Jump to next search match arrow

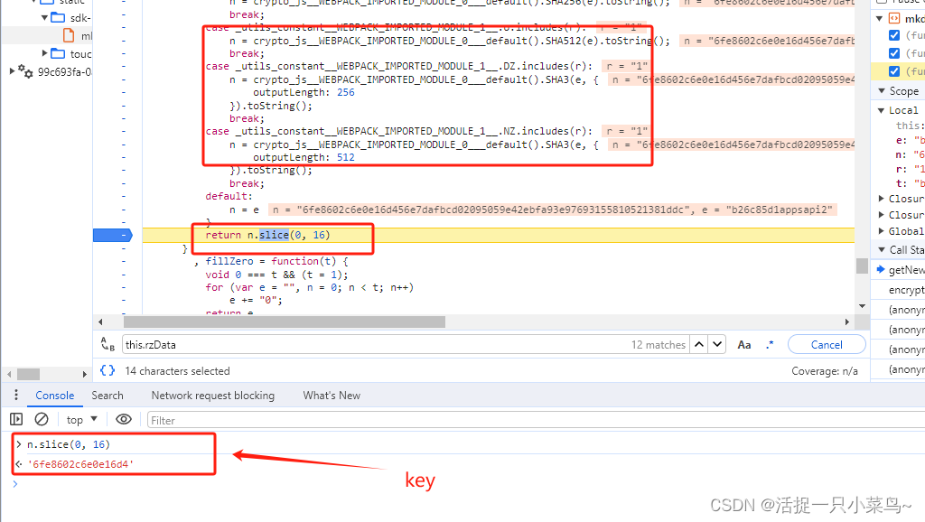(717, 344)
